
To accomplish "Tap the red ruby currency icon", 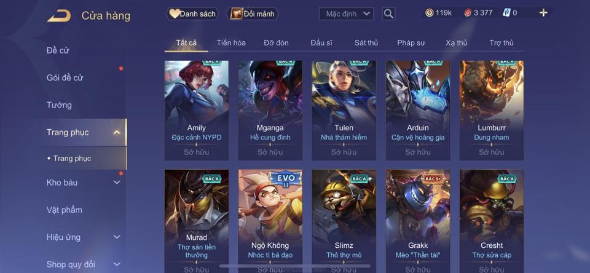I will coord(467,13).
